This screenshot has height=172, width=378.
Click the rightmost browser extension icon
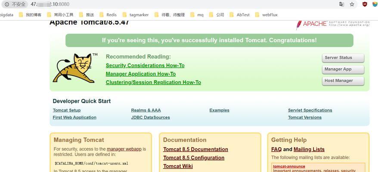tap(375, 4)
